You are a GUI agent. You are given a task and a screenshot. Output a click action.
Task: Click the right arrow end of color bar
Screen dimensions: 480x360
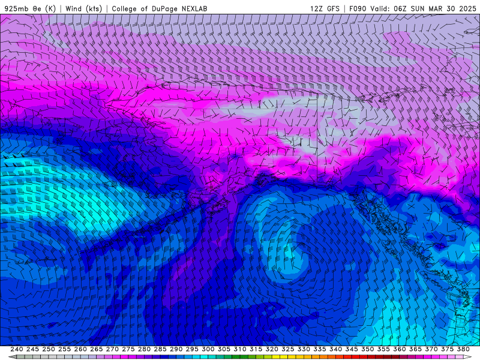click(x=467, y=357)
